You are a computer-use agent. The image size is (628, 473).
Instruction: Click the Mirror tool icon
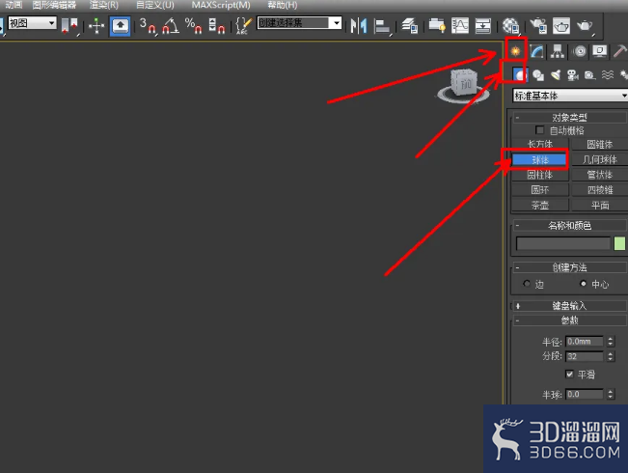[x=359, y=26]
